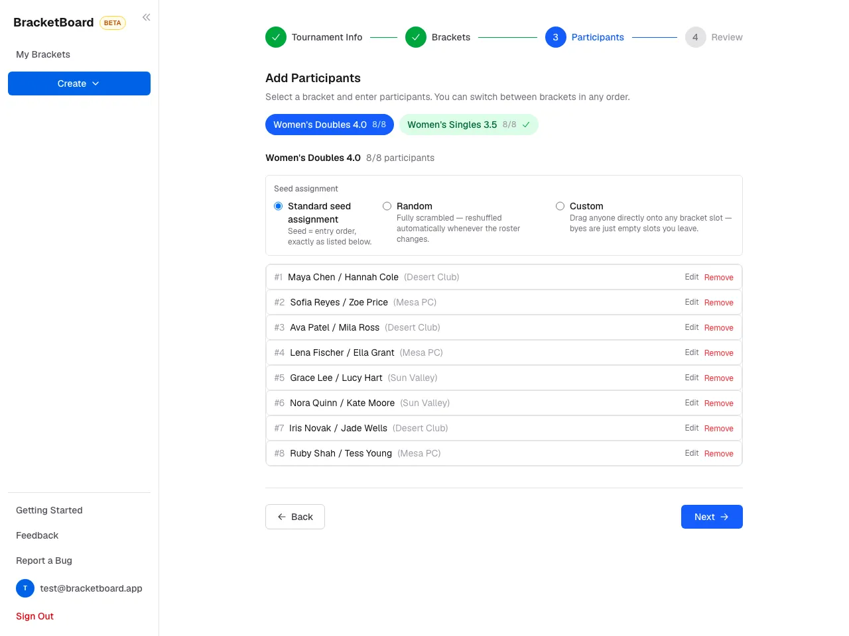The height and width of the screenshot is (636, 849).
Task: Open the Create dropdown menu
Action: 79,83
